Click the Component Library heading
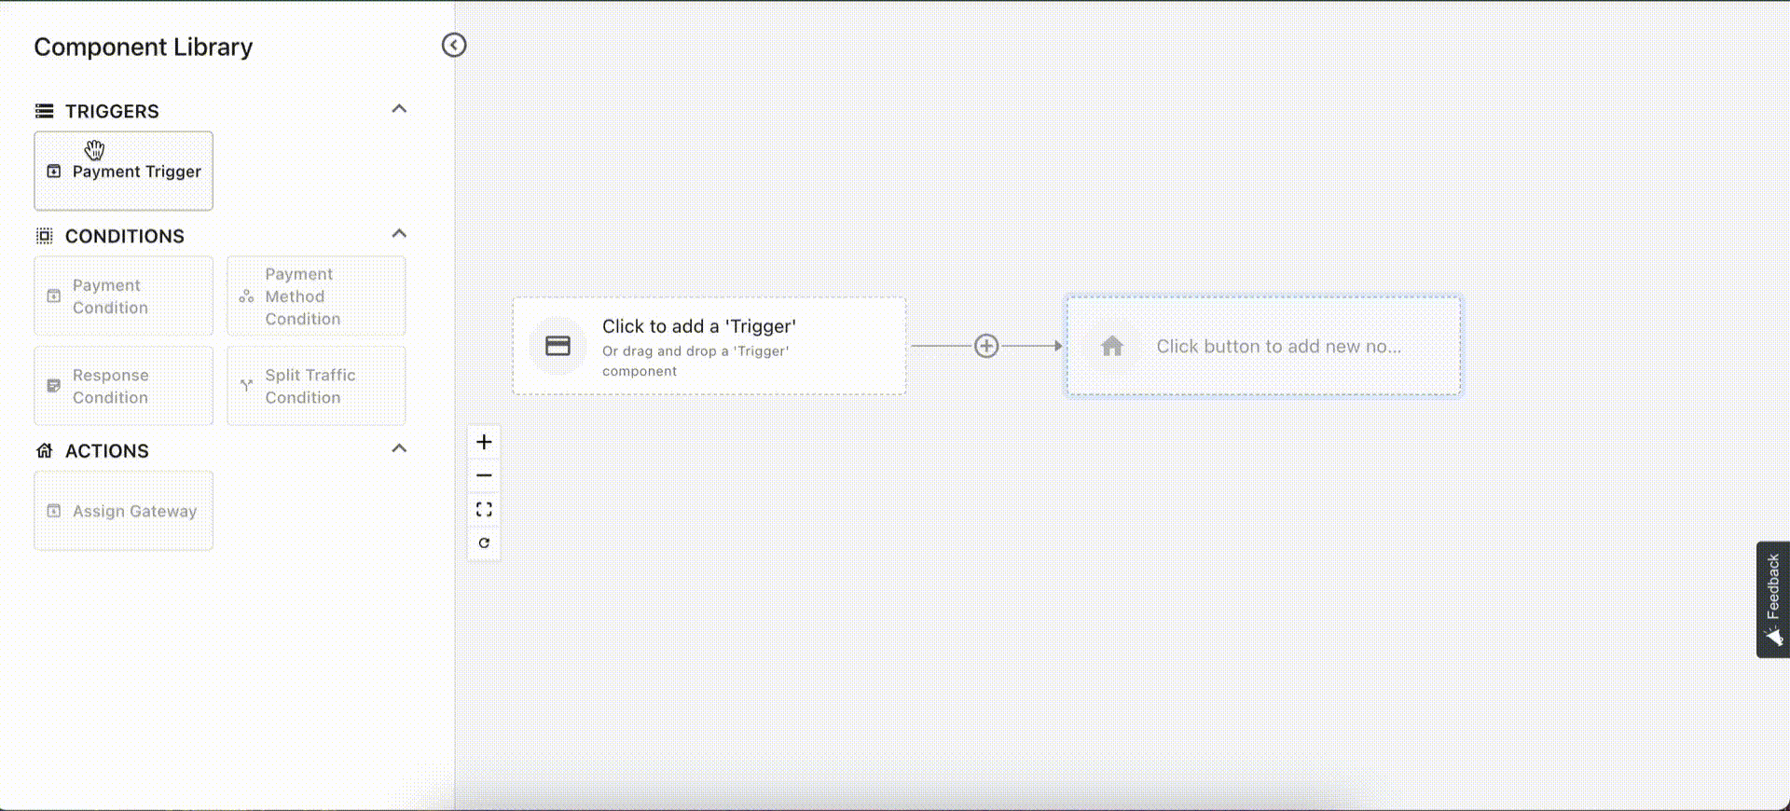This screenshot has height=811, width=1790. [144, 47]
